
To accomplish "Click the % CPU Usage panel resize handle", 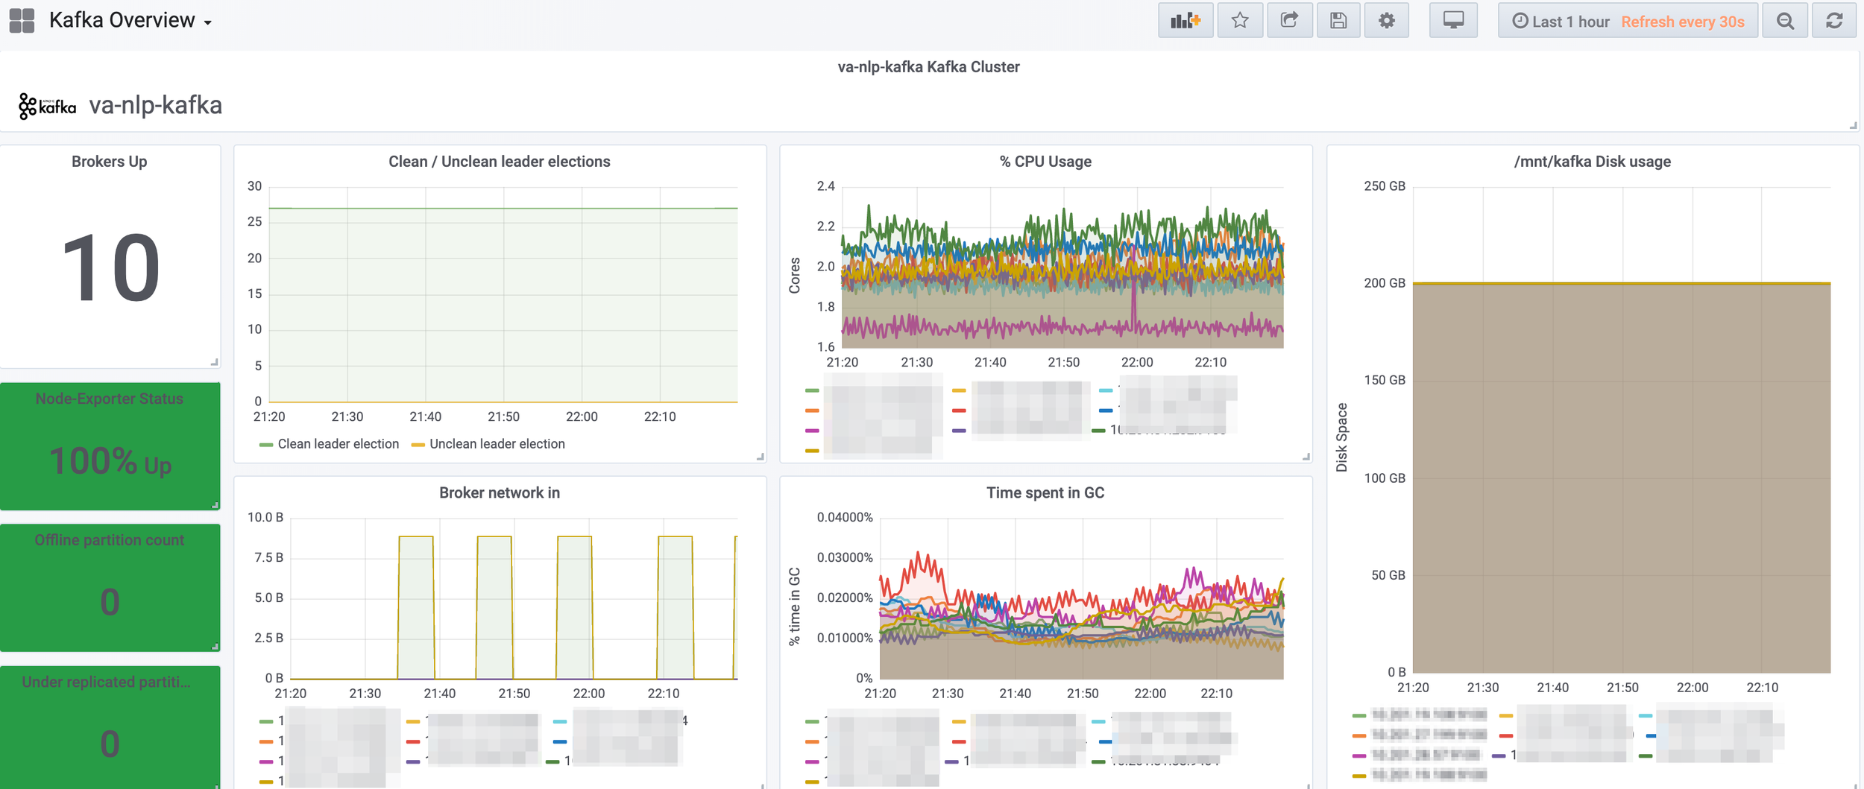I will (x=1306, y=457).
